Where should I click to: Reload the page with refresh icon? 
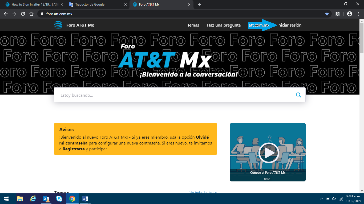(23, 14)
